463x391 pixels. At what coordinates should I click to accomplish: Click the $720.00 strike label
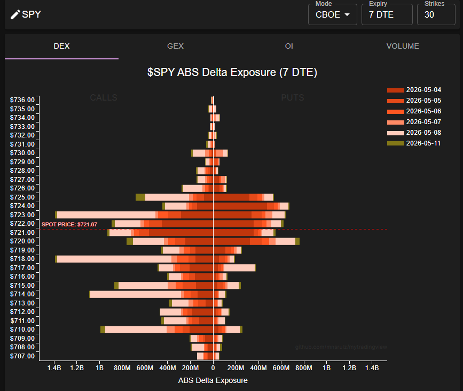[x=22, y=241]
